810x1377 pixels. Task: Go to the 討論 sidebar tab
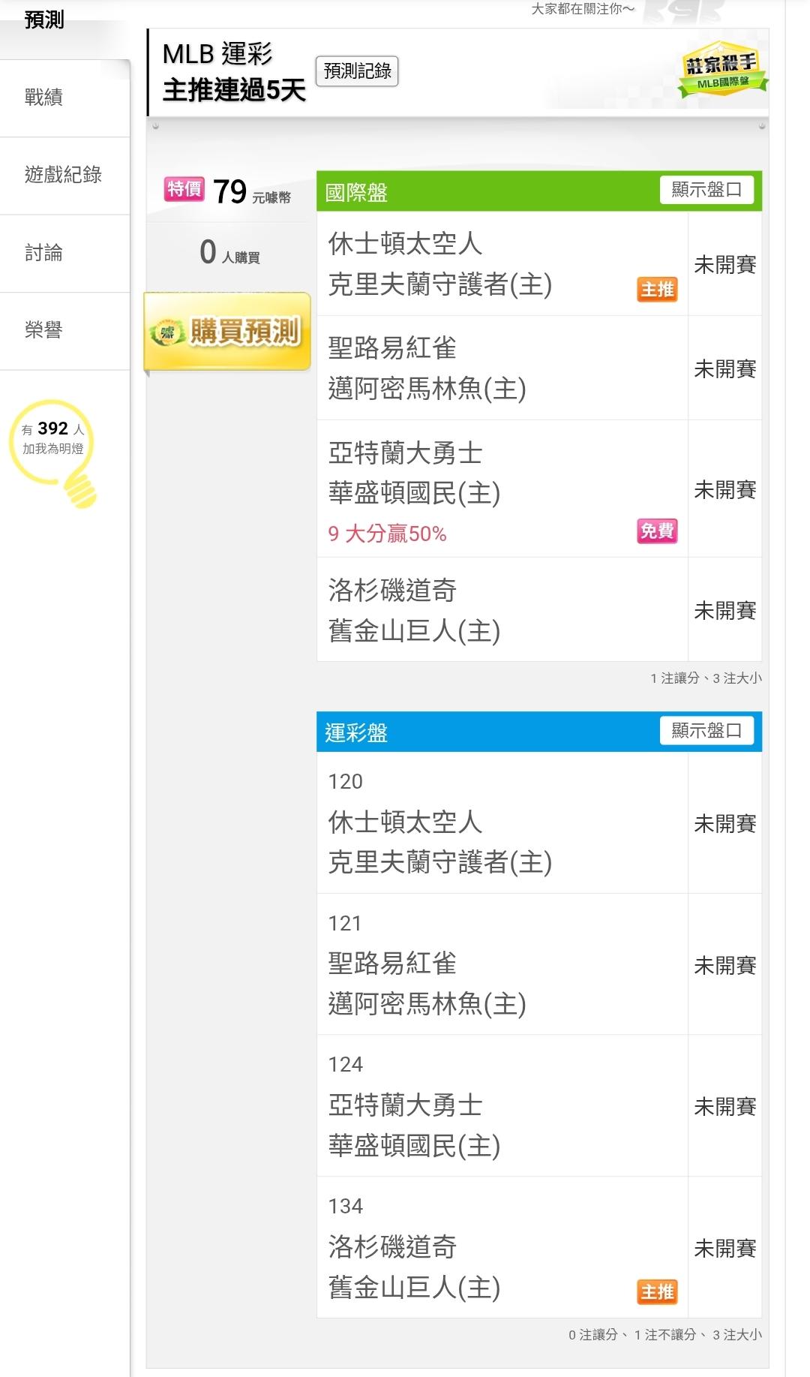click(x=43, y=254)
